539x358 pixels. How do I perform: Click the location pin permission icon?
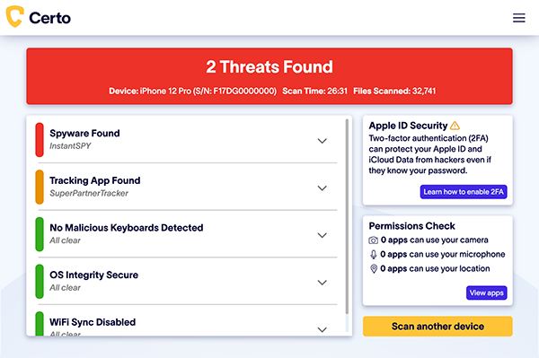coord(374,269)
